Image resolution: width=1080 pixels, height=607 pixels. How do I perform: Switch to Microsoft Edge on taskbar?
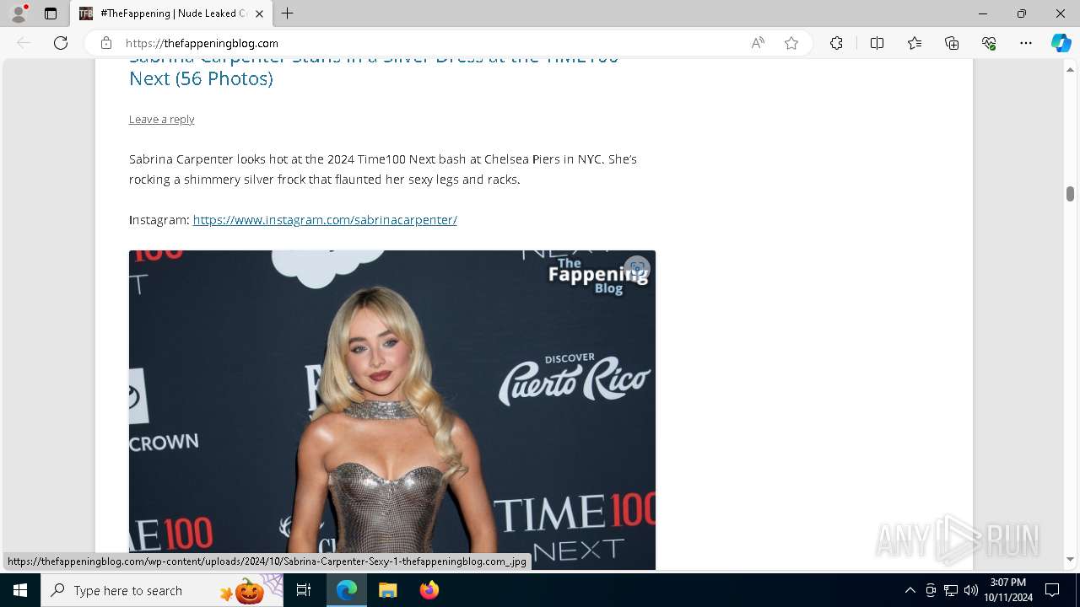click(x=347, y=590)
